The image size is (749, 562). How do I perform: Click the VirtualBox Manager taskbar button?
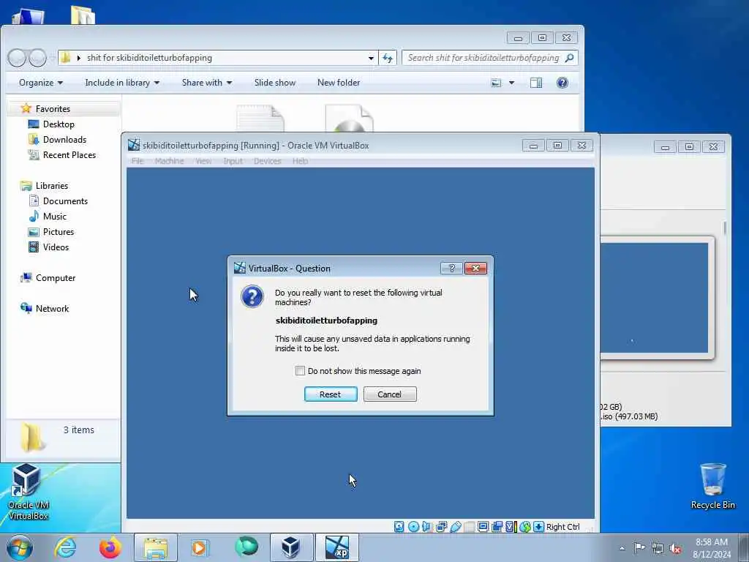click(x=291, y=547)
